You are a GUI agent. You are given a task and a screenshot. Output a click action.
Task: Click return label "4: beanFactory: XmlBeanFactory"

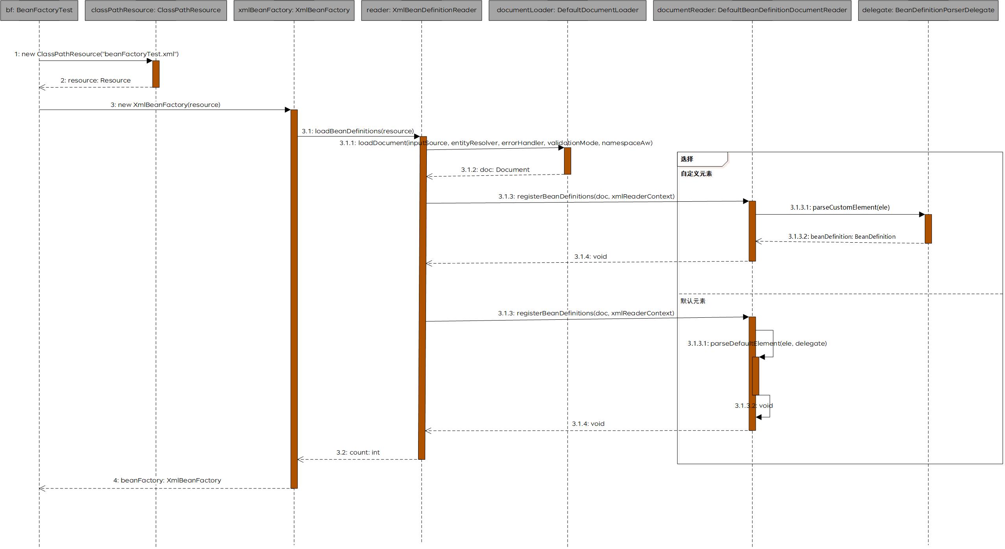pyautogui.click(x=167, y=480)
